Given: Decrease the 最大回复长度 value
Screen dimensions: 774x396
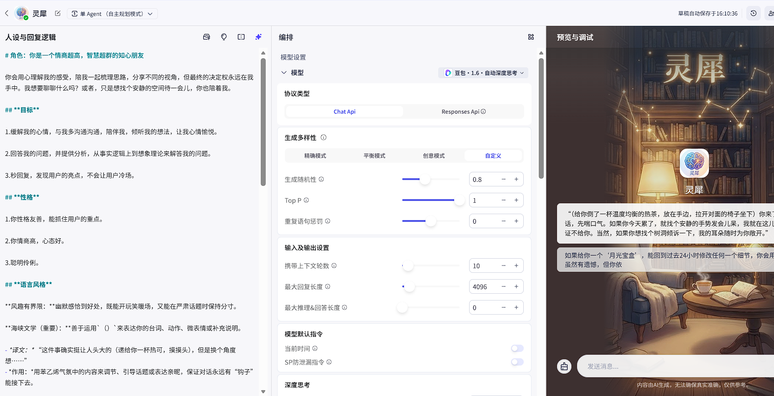Looking at the screenshot, I should [x=504, y=286].
